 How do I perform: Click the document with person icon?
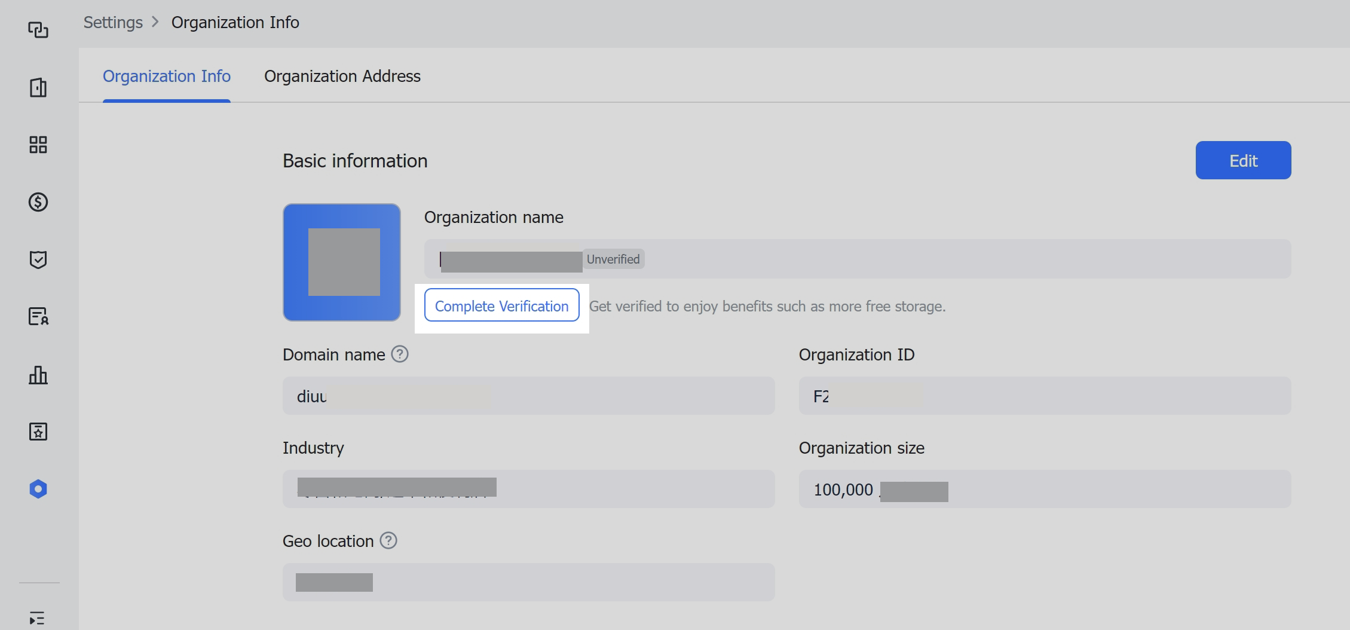coord(38,316)
